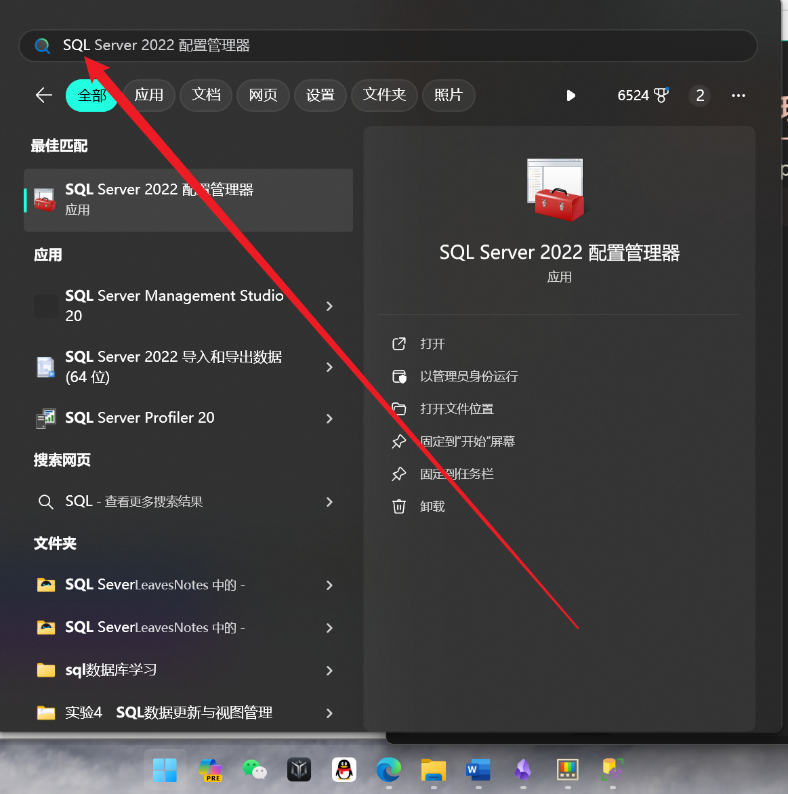The image size is (788, 794).
Task: Switch to the 网页 filter tab
Action: [264, 96]
